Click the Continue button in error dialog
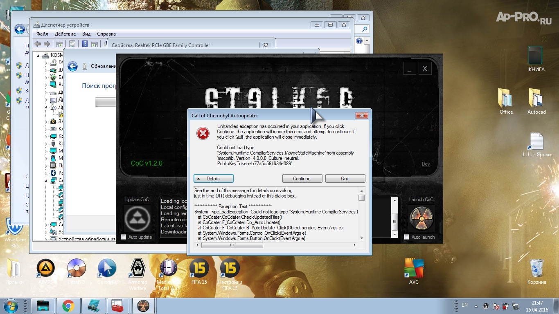 [302, 179]
